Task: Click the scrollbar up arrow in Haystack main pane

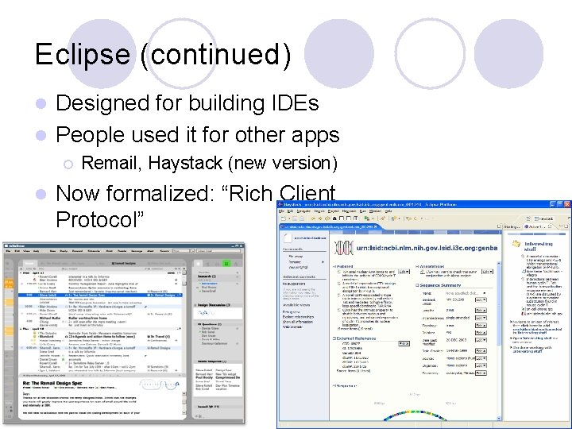Action: (499, 263)
